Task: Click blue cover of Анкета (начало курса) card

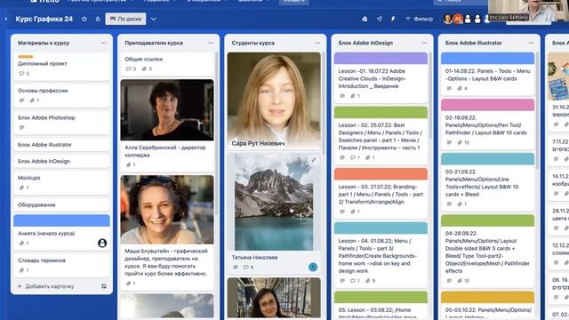Action: pos(61,220)
